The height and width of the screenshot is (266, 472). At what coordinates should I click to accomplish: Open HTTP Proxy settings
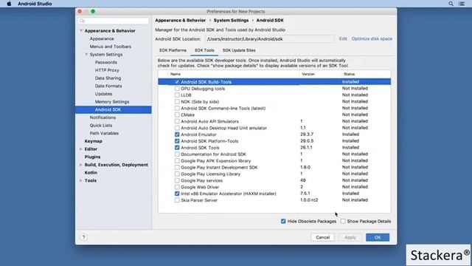[107, 70]
